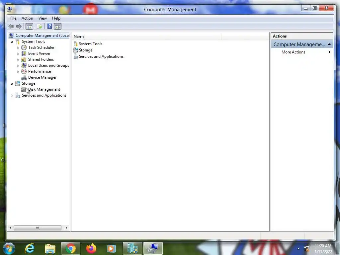Click the tree pane horizontal scrollbar thumb
The image size is (340, 255).
pos(38,228)
